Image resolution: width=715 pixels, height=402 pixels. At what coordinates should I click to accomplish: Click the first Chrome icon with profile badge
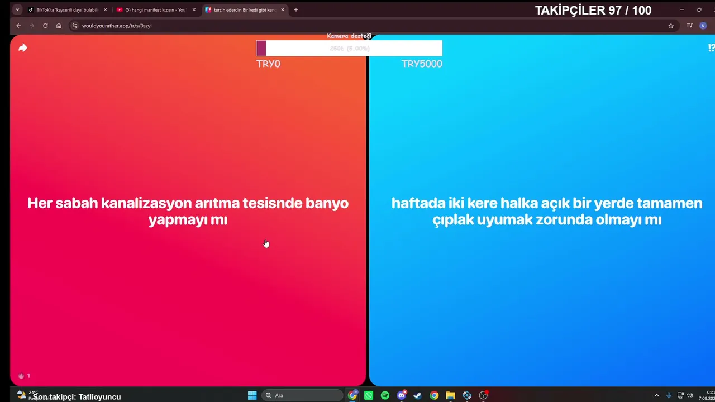coord(352,395)
